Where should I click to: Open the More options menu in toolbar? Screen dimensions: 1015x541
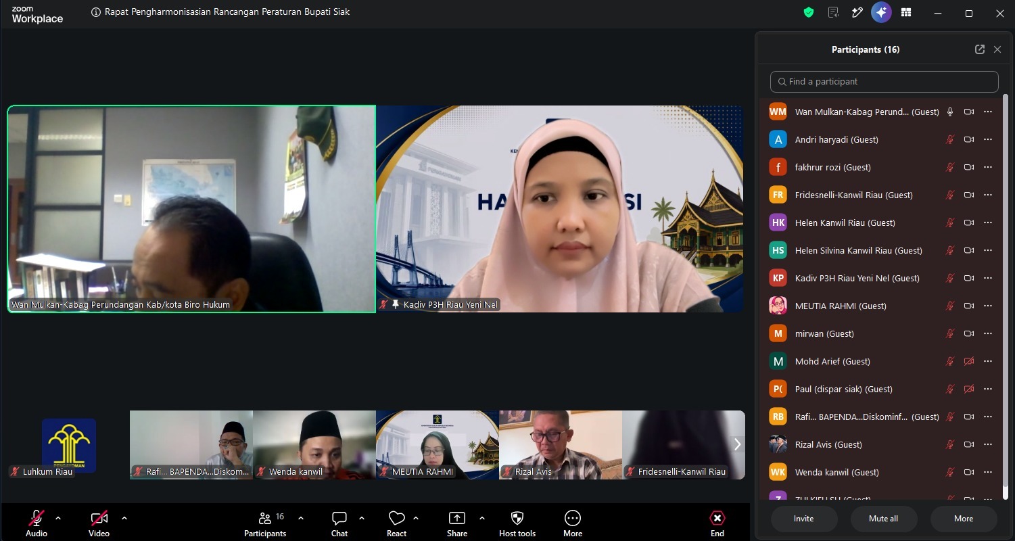click(x=573, y=523)
